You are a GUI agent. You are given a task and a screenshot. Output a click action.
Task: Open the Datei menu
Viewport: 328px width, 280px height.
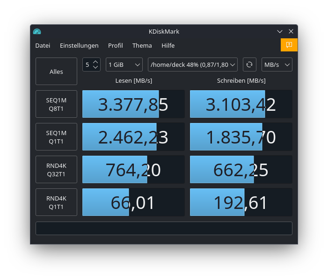(x=43, y=45)
